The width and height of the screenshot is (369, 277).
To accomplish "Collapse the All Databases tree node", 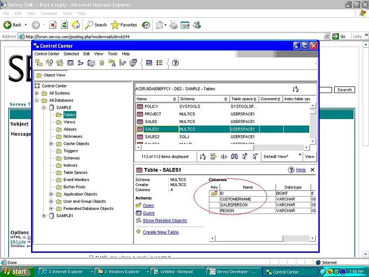I will point(37,100).
